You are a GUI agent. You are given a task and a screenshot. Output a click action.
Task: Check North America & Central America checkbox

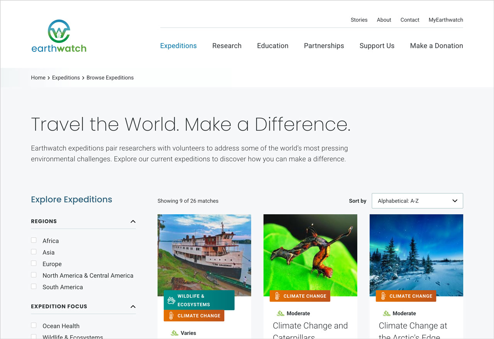tap(34, 275)
